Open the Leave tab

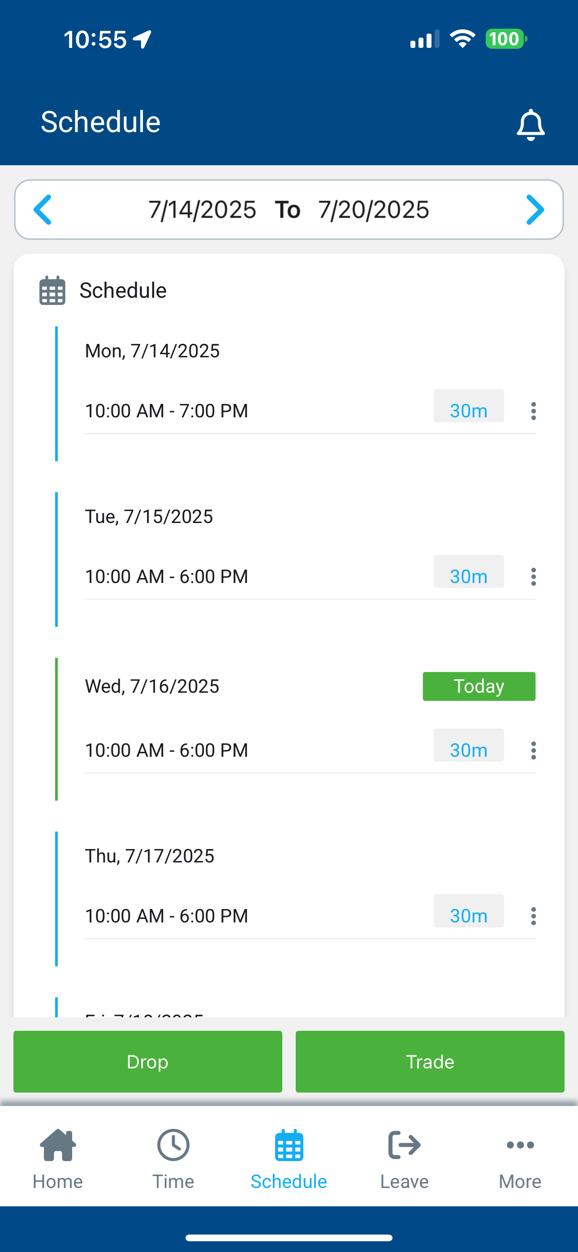[404, 1159]
